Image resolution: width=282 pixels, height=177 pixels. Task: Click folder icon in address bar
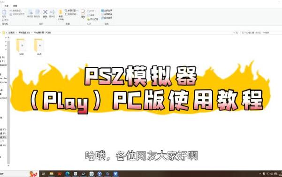click(3, 32)
